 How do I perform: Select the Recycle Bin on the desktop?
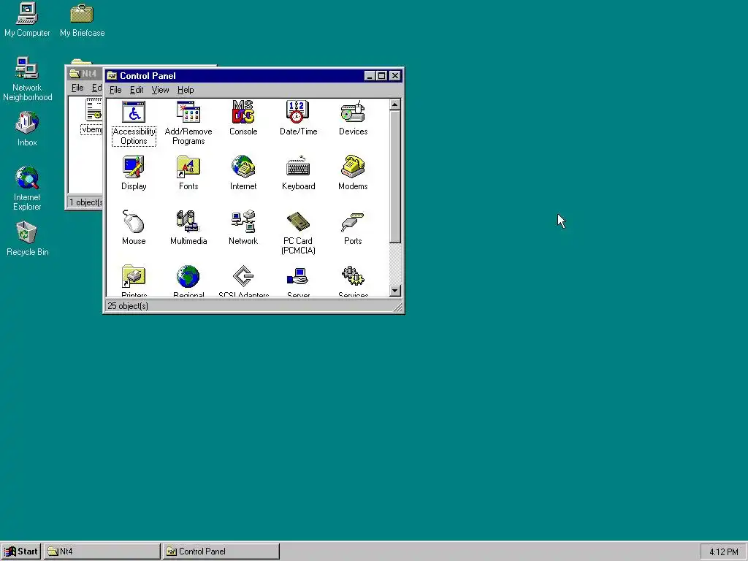coord(27,239)
